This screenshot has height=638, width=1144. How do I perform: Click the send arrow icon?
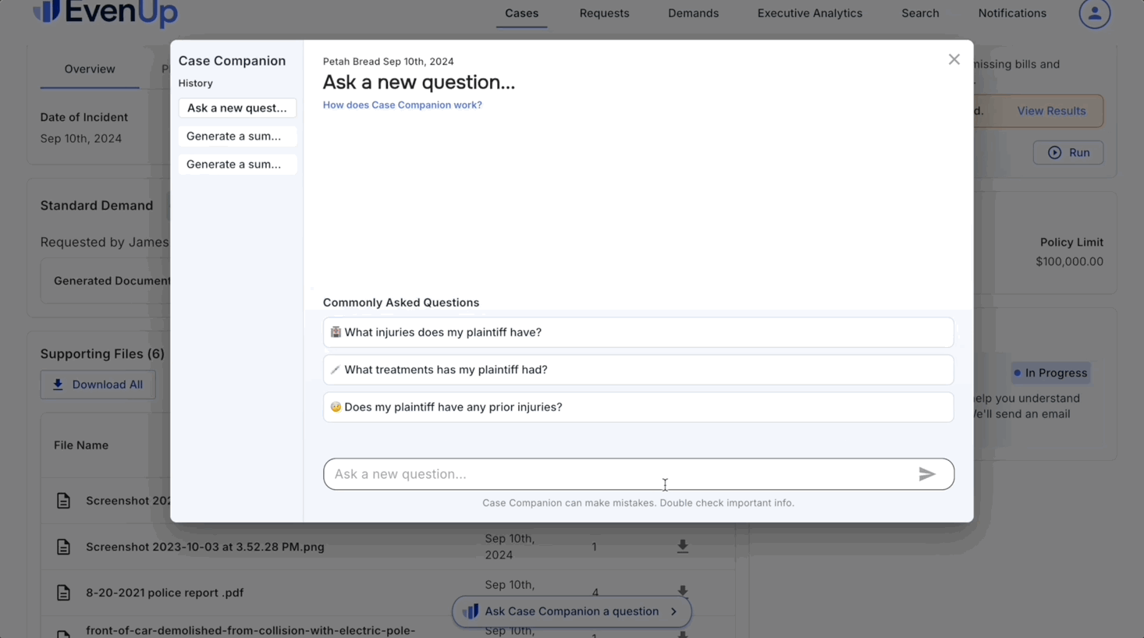926,474
